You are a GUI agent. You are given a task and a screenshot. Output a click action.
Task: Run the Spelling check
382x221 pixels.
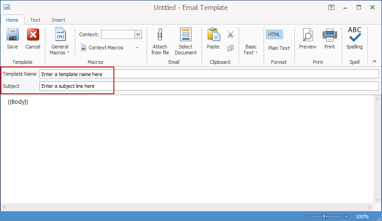(354, 38)
